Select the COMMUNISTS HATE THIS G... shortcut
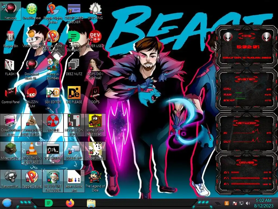This screenshot has height=209, width=278. pyautogui.click(x=31, y=125)
